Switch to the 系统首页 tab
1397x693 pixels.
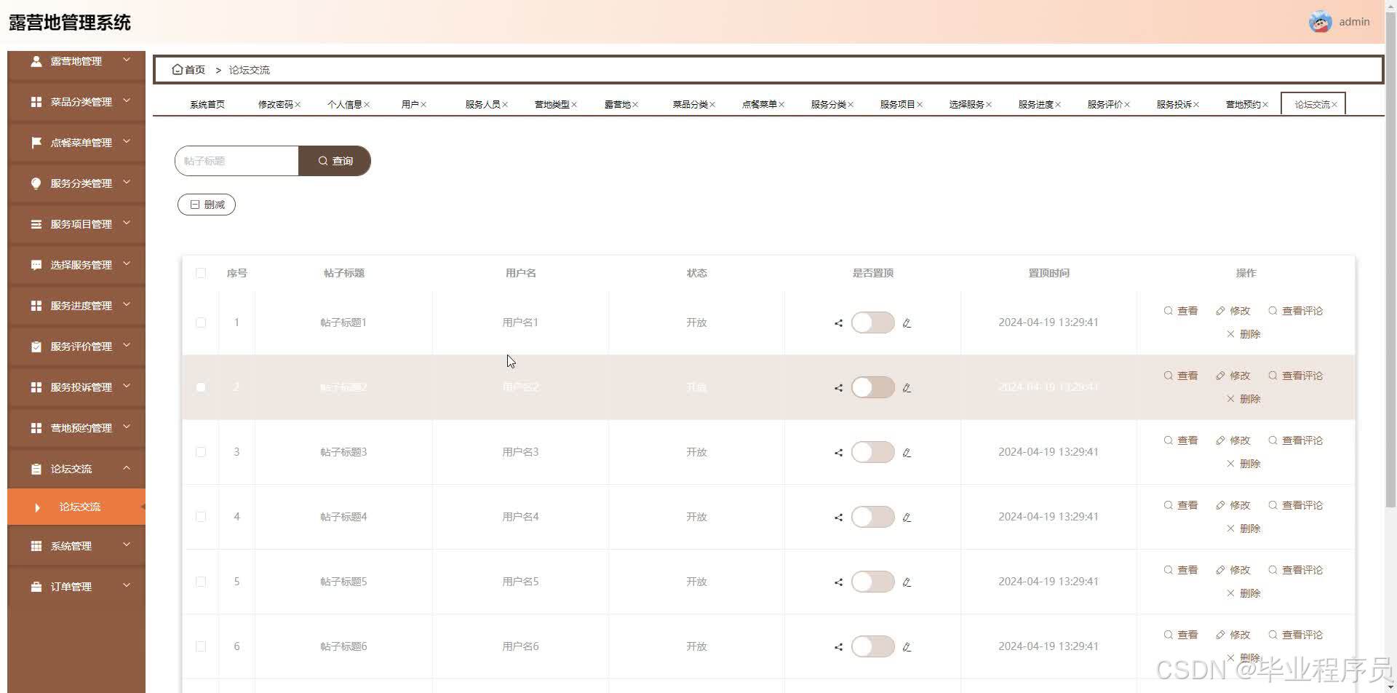[x=207, y=105]
